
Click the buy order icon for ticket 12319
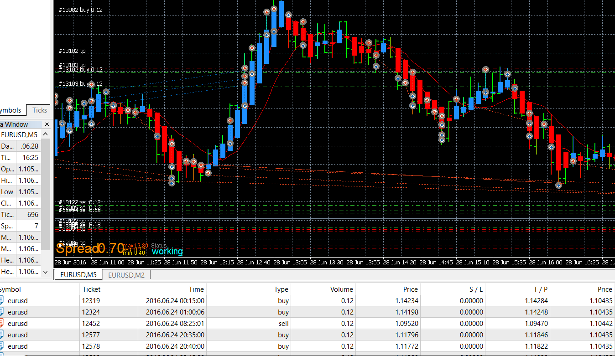coord(1,301)
